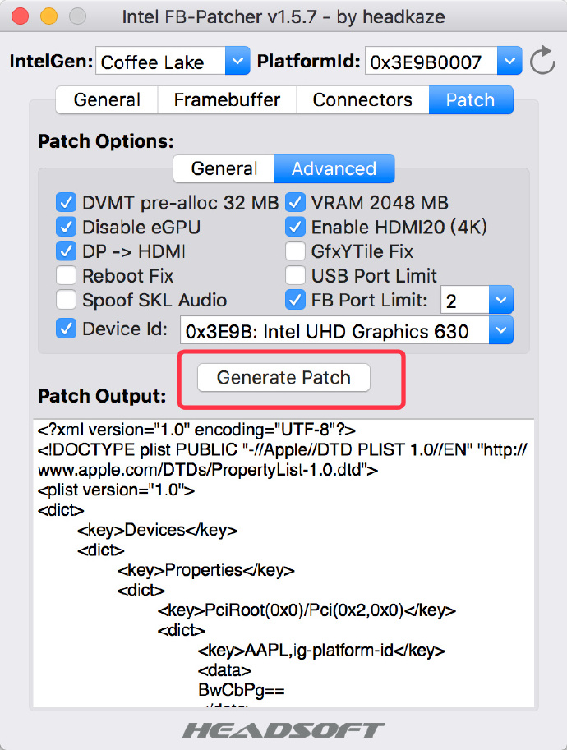Viewport: 567px width, 750px height.
Task: Enable Spoof SKL Audio checkbox
Action: click(x=66, y=300)
